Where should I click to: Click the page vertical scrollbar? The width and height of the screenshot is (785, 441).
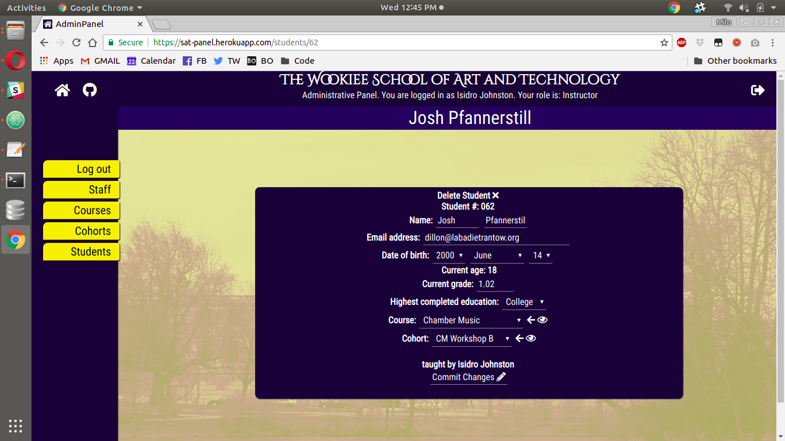point(780,241)
